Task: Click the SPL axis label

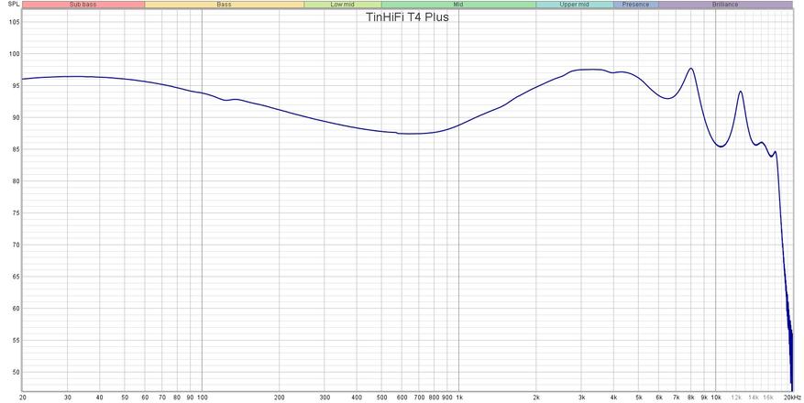Action: (15, 5)
